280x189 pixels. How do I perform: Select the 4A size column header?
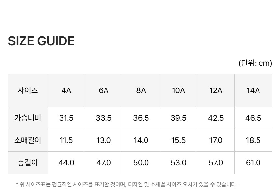[x=66, y=90]
